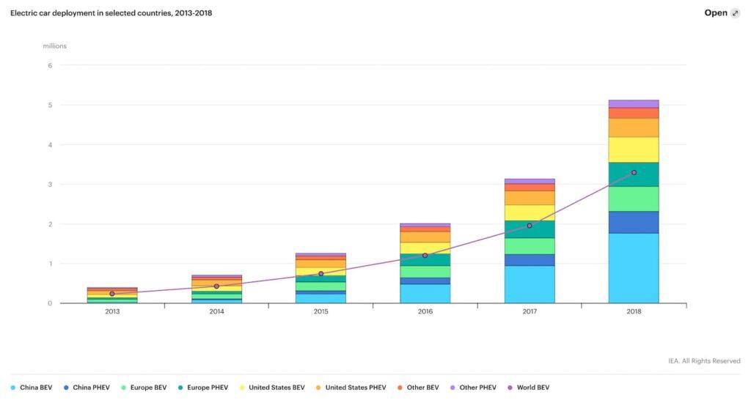Select the yellow US BEV segment in 2018
This screenshot has height=400, width=751.
(634, 149)
